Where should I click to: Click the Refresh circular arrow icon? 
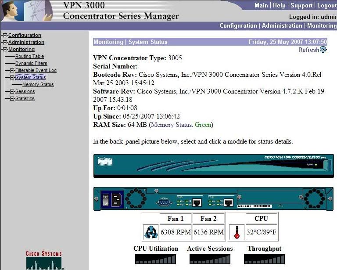pyautogui.click(x=323, y=50)
